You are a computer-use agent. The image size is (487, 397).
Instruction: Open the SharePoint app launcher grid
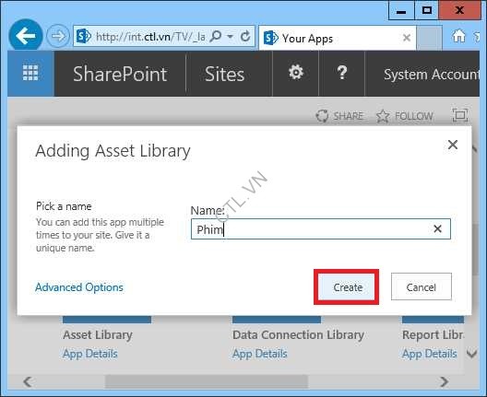[30, 74]
